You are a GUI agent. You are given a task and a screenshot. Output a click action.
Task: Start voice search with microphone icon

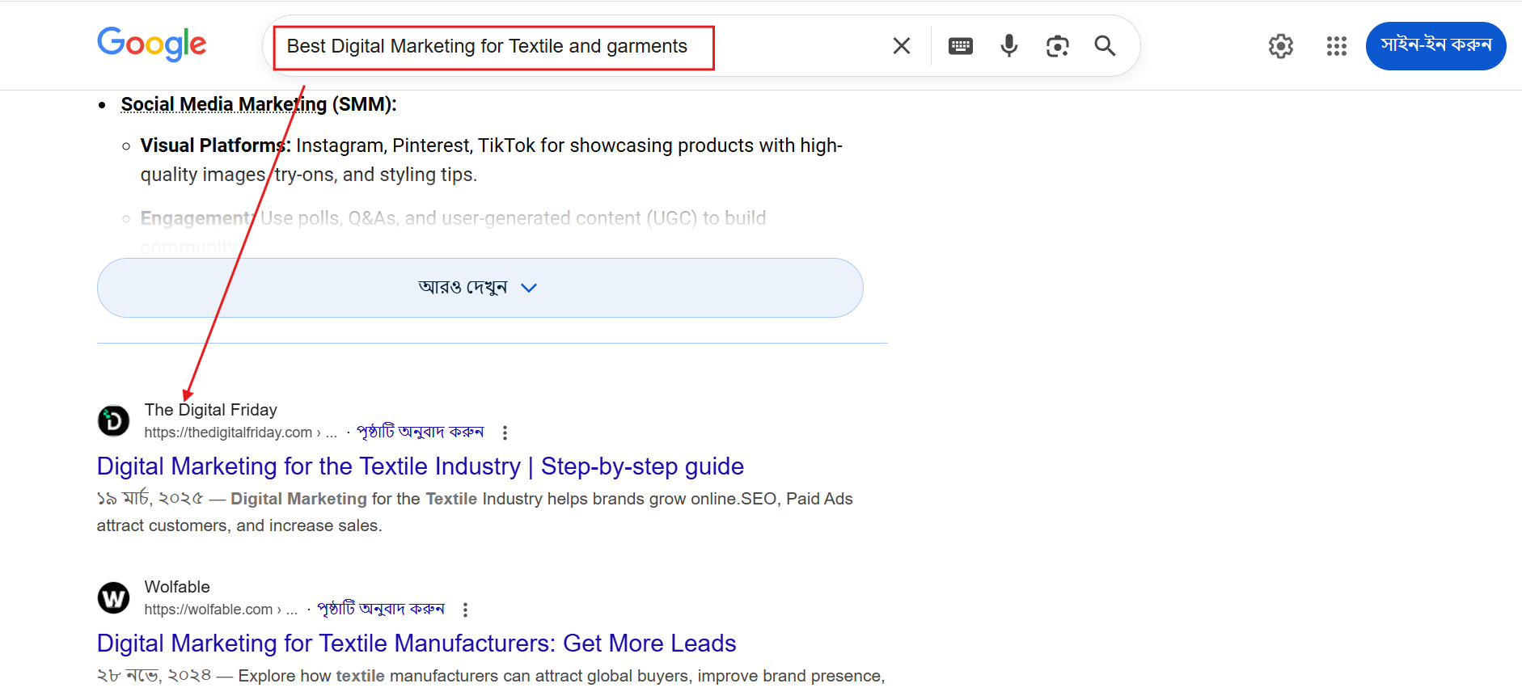1008,46
